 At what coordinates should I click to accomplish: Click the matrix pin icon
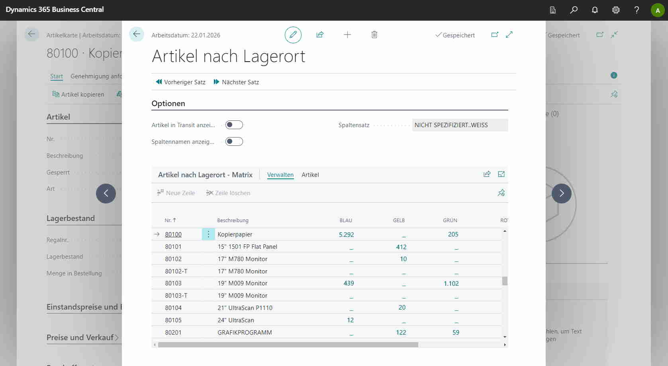[x=501, y=193]
